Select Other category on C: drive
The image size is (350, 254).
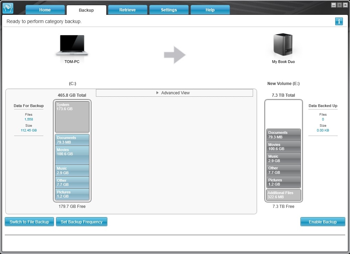pyautogui.click(x=72, y=182)
